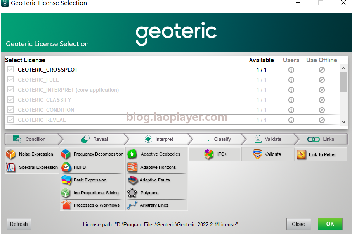Click the Validate funnel icon
Screen dimensions: 352x236
tap(257, 154)
